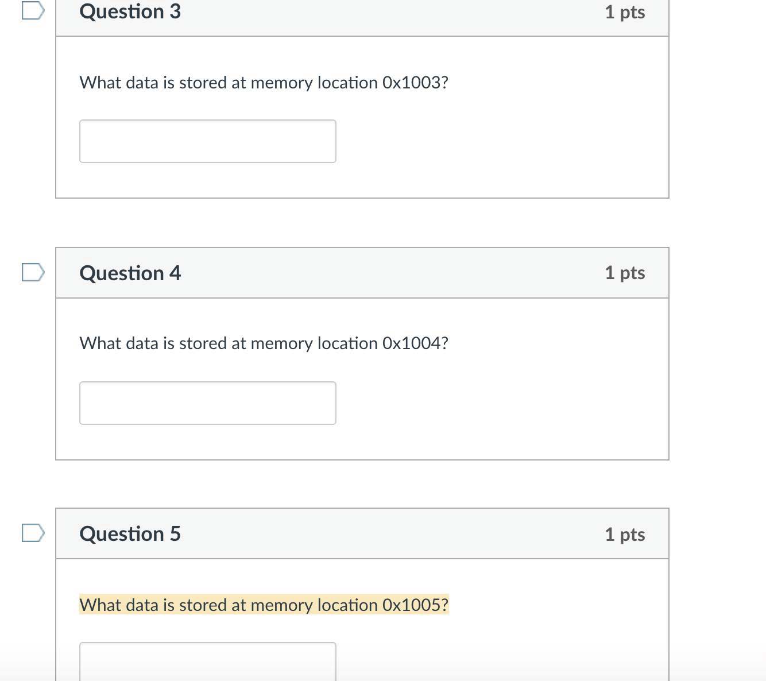This screenshot has width=766, height=681.
Task: Click the highlighted address 0x1005
Action: tap(415, 605)
